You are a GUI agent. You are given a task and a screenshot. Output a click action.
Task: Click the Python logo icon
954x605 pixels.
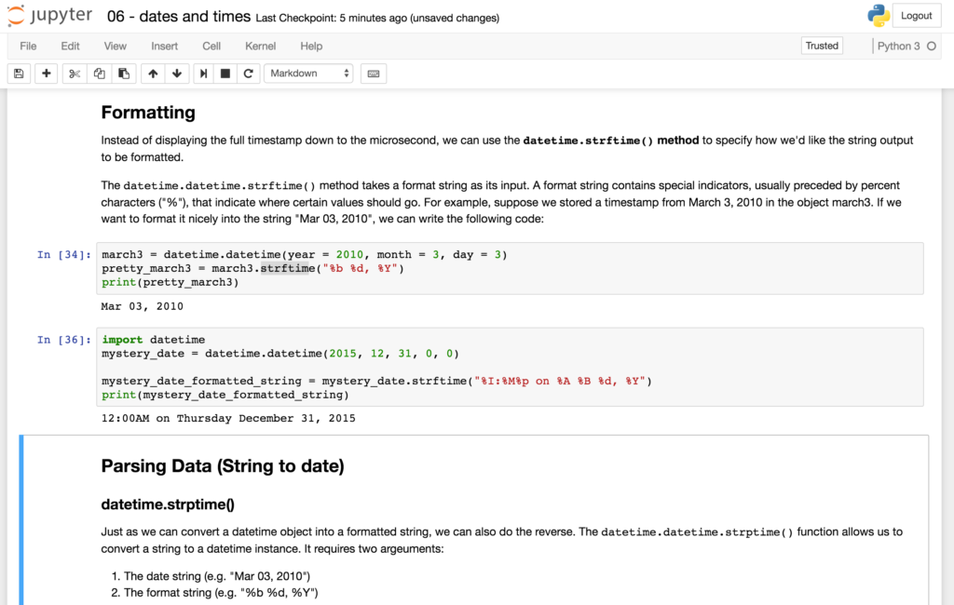(879, 16)
